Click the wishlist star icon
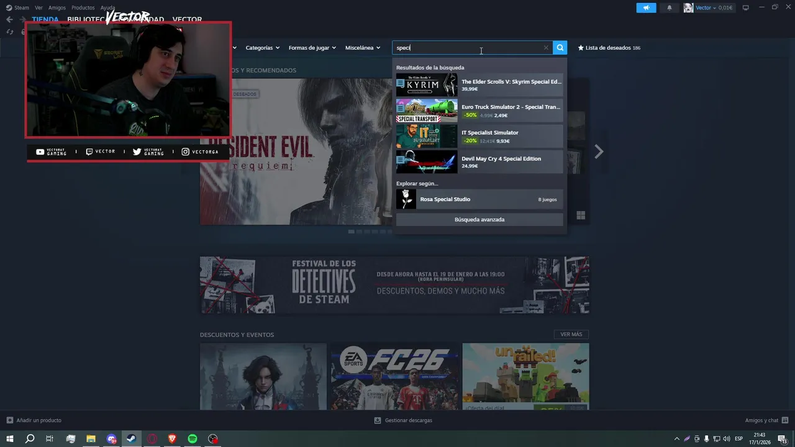 (x=581, y=48)
